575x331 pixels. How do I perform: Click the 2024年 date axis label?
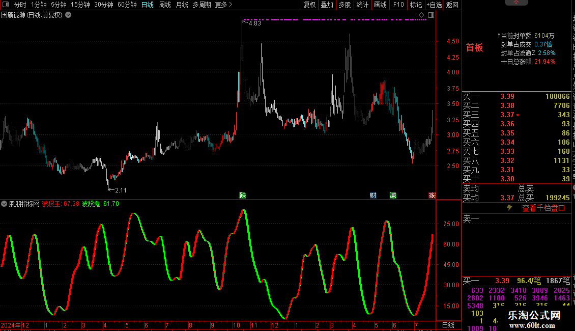tap(11, 325)
